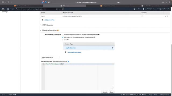Expand template editor with resize icon
The height and width of the screenshot is (96, 172).
click(112, 88)
